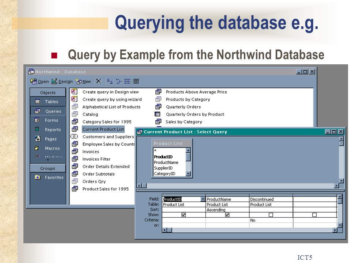Image resolution: width=351 pixels, height=263 pixels.
Task: Click query grid horizontal scroll right arrow
Action: click(x=335, y=230)
